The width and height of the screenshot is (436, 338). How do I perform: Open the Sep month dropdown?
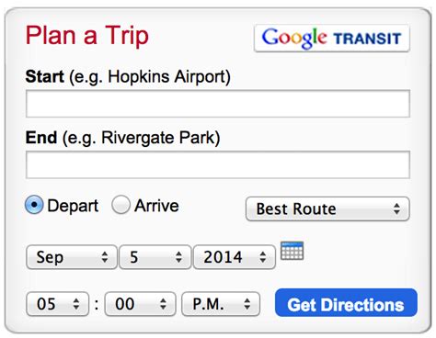[x=72, y=257]
